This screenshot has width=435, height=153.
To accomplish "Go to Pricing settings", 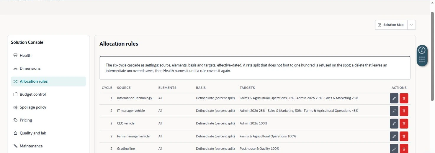I will click(x=48, y=120).
